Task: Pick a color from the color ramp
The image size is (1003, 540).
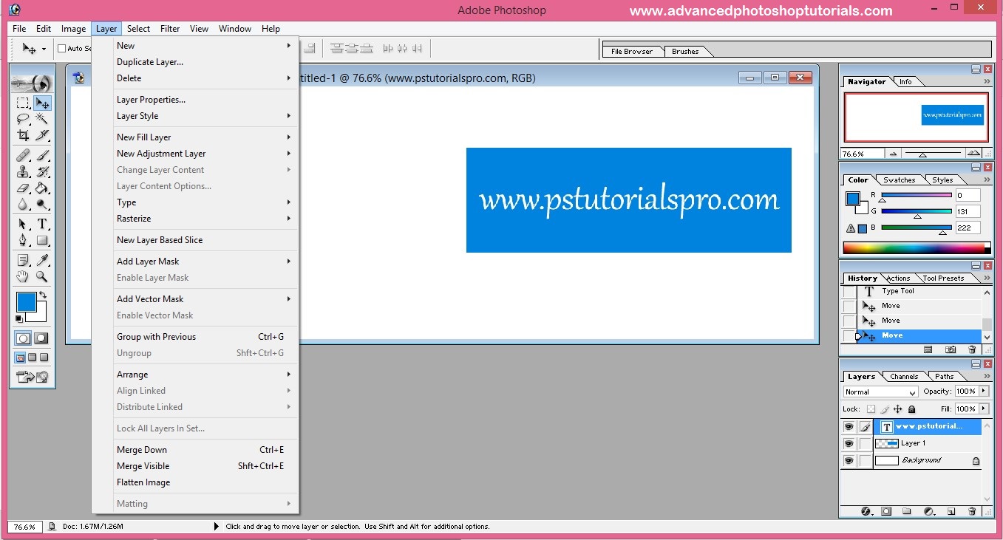Action: click(917, 248)
